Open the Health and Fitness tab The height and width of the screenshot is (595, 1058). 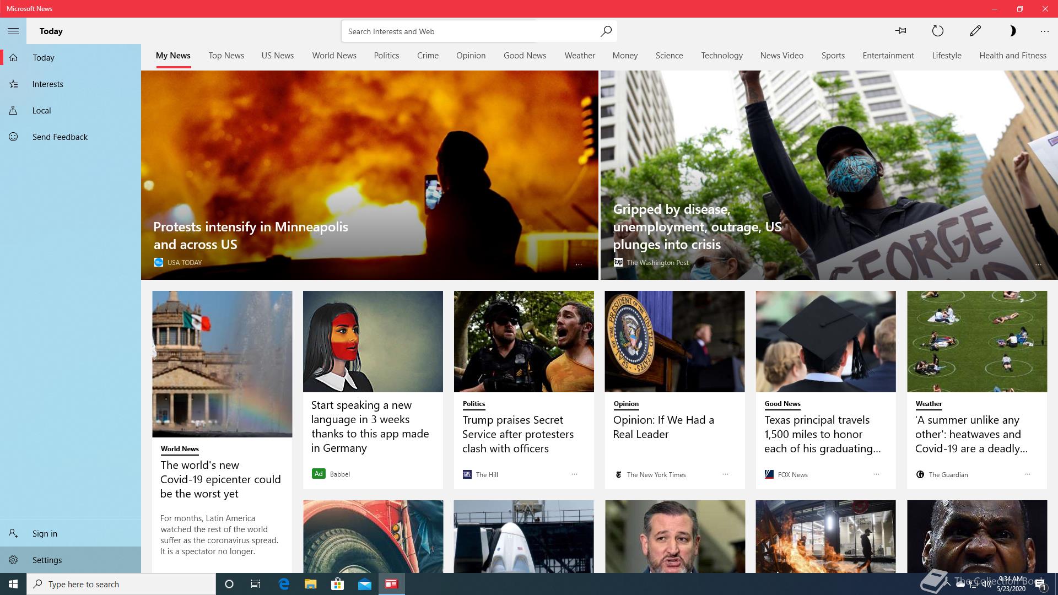1012,56
